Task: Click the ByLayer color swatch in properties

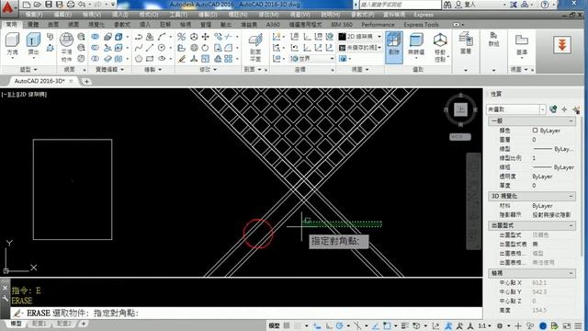Action: (535, 131)
